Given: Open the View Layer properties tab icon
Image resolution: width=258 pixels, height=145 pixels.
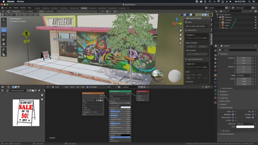Looking at the screenshot, I should click(x=215, y=63).
